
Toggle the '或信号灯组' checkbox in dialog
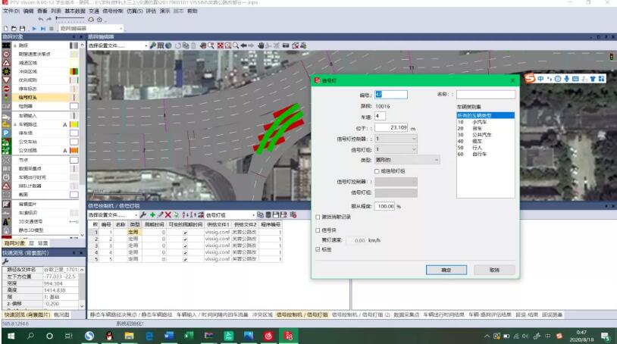point(377,171)
